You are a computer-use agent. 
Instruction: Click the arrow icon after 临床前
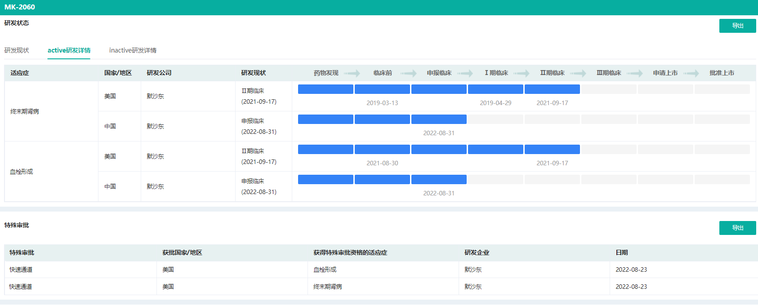click(409, 73)
